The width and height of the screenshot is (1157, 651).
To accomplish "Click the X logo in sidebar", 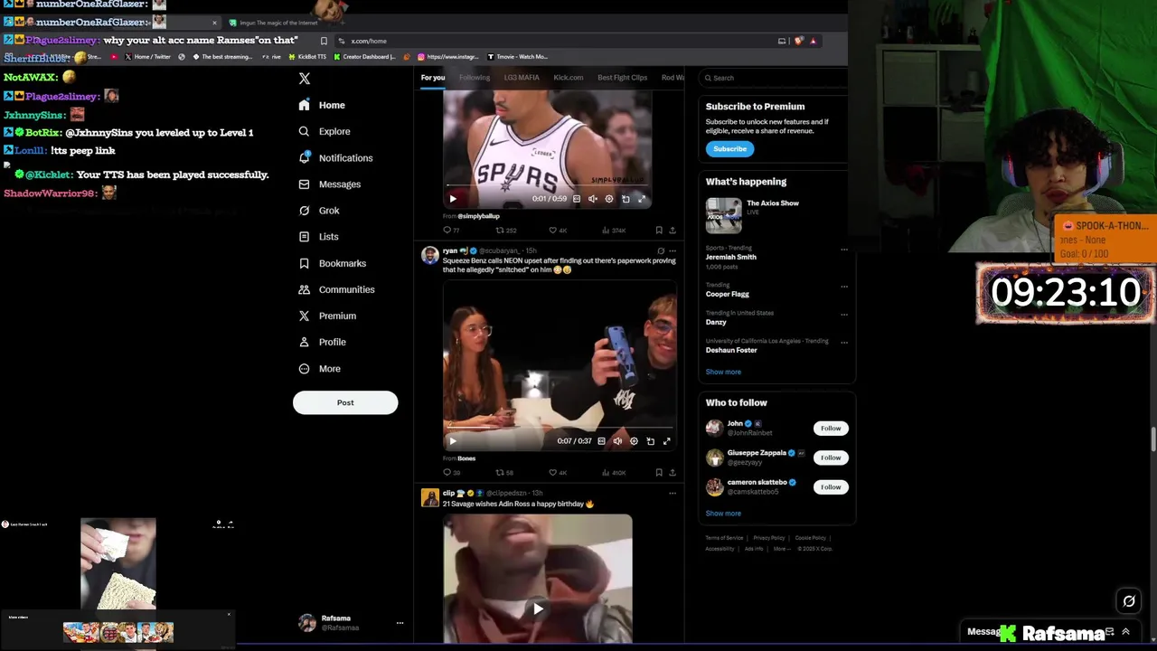I will pyautogui.click(x=305, y=79).
